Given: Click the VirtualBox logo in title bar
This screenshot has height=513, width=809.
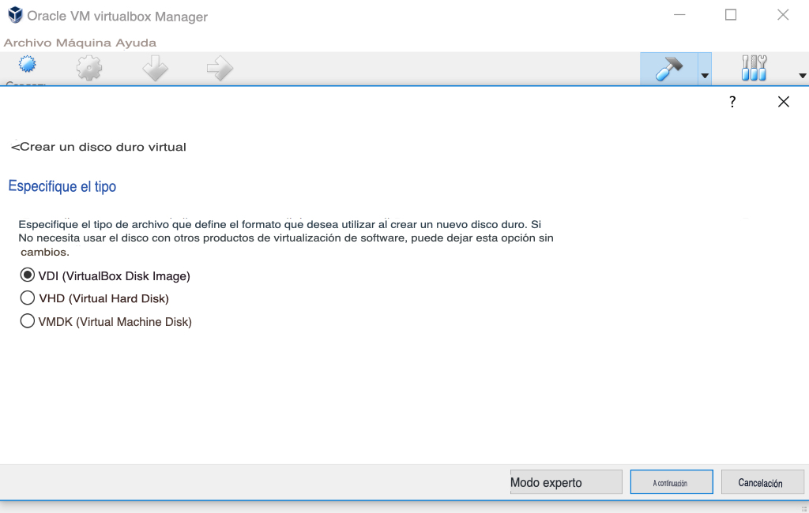Looking at the screenshot, I should pos(16,15).
